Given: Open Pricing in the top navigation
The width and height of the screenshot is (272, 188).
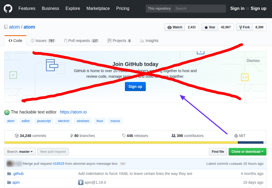Looking at the screenshot, I should click(x=123, y=9).
